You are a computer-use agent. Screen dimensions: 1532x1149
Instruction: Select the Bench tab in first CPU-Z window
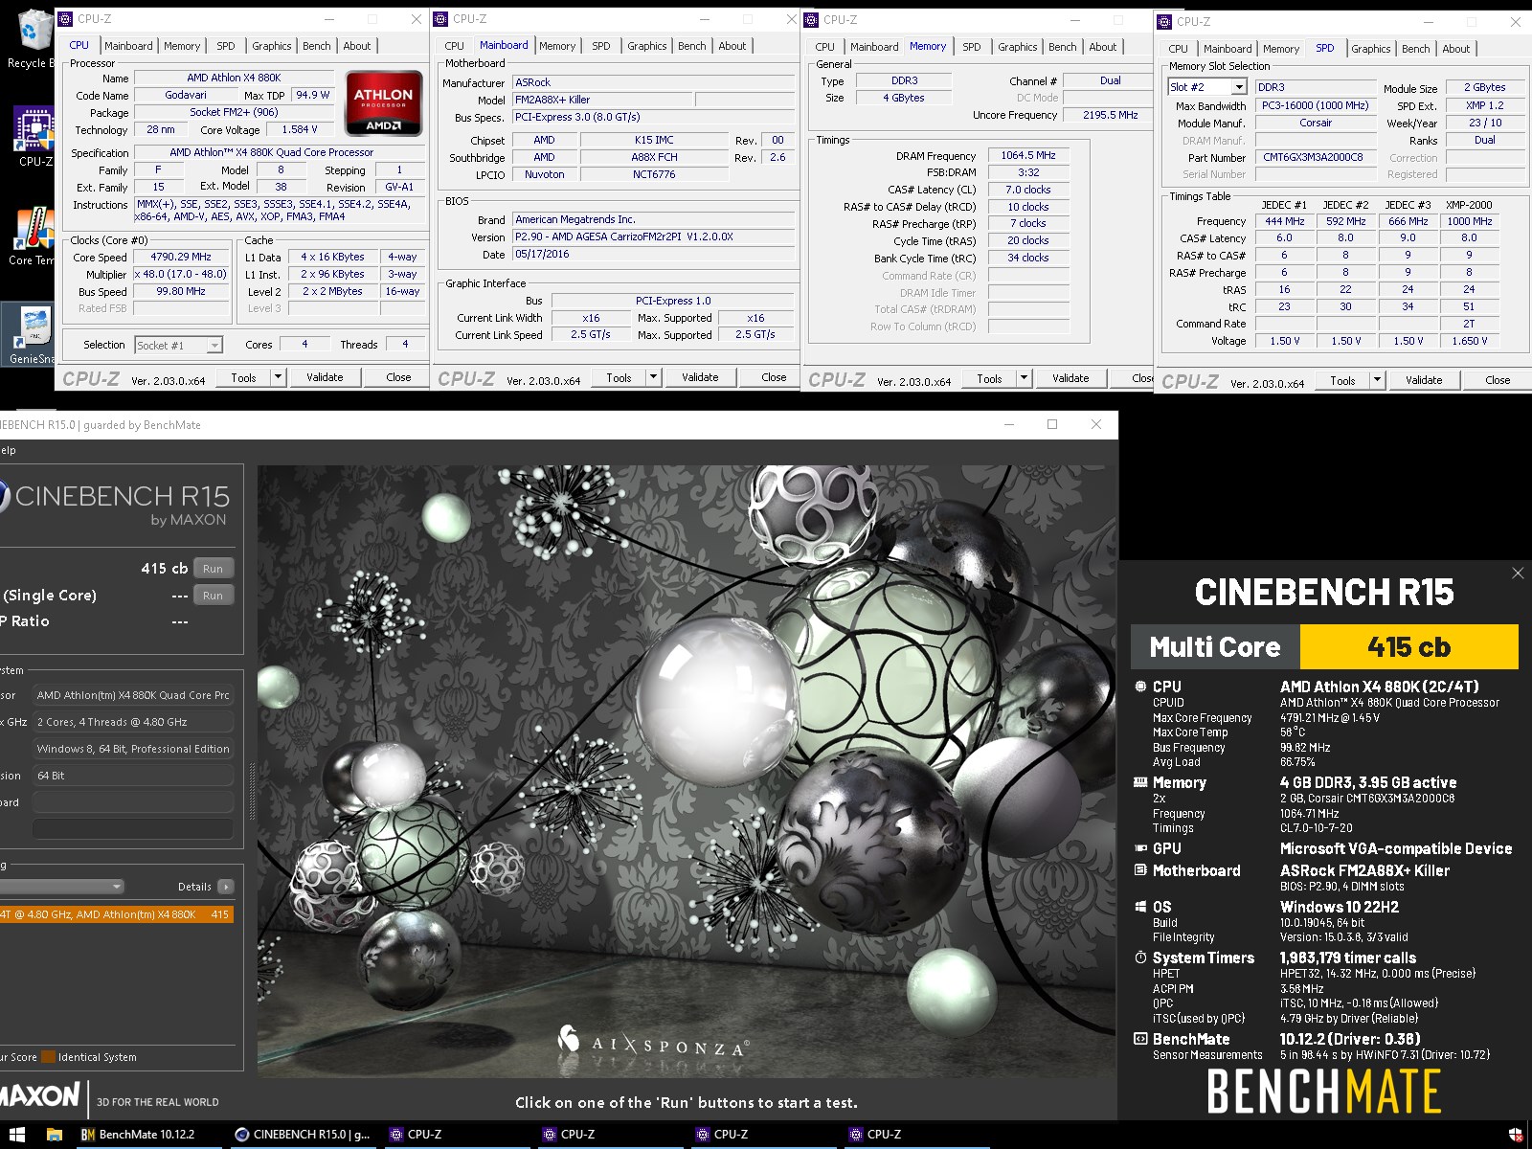click(x=317, y=46)
